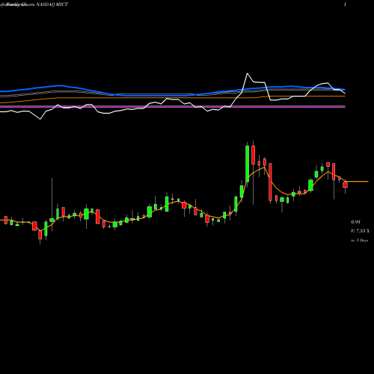Screen dimensions: 374x374
Task: Click the 'in 5 Days' label
Action: tap(359, 240)
